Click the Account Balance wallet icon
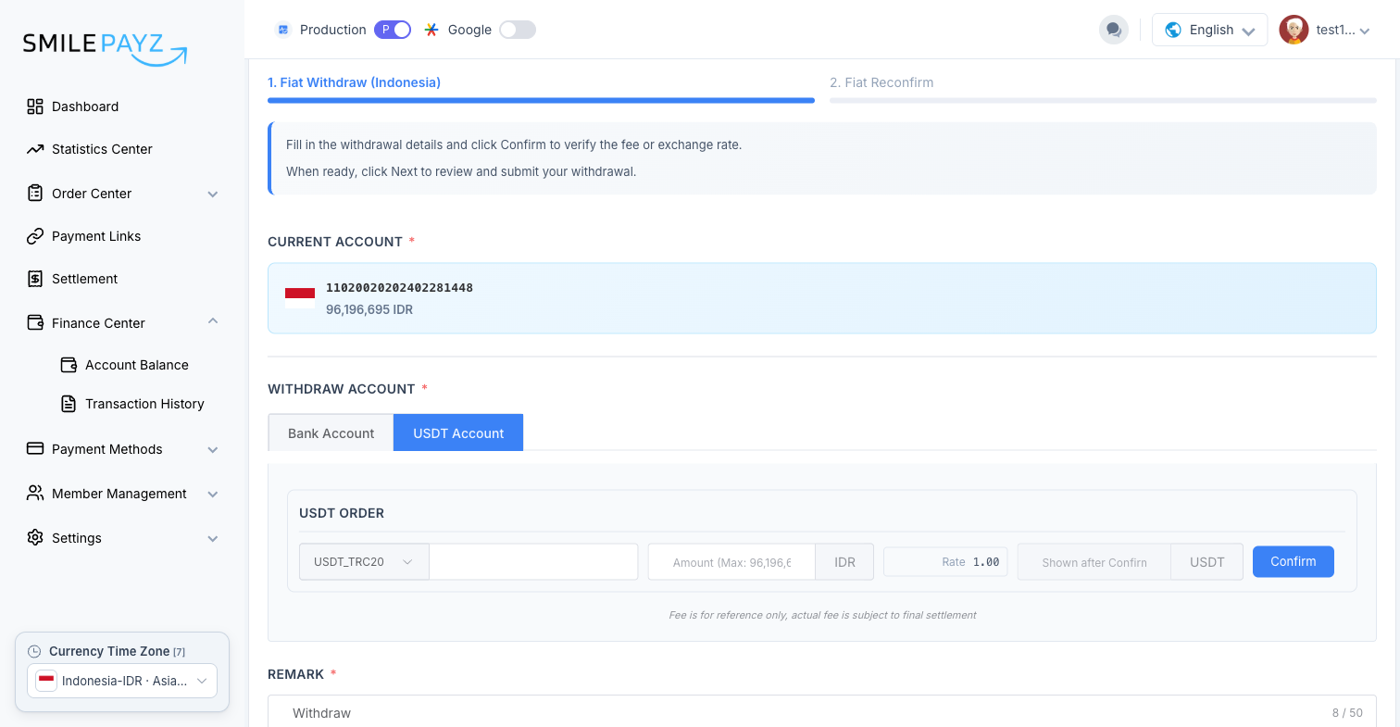Viewport: 1400px width, 727px height. 69,365
